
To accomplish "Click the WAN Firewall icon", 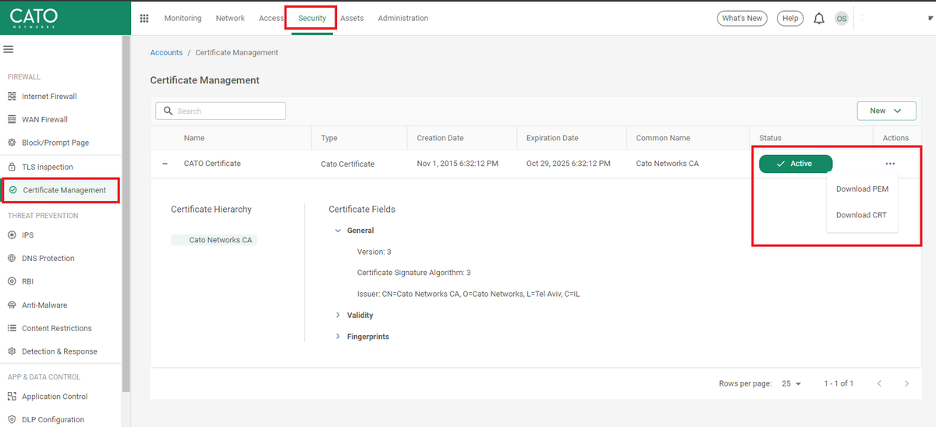I will 12,119.
